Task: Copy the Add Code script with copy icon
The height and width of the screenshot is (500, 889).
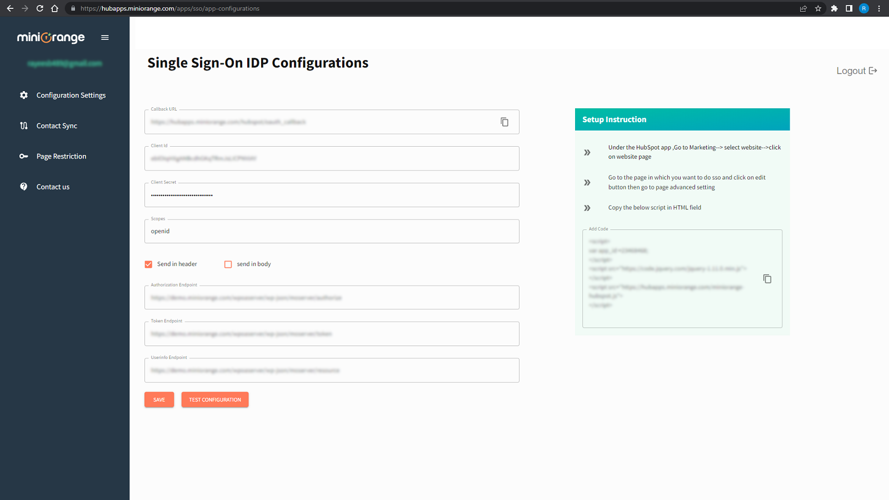Action: 767,278
